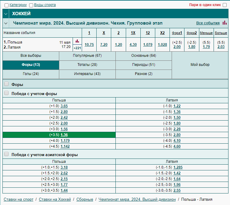Tick the Категории checkbox

click(6, 5)
